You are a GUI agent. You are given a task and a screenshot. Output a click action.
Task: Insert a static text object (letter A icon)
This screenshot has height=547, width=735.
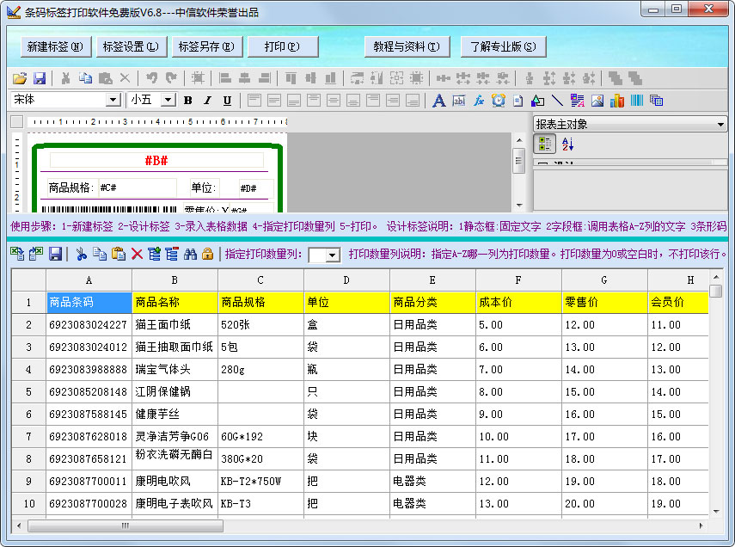tap(438, 101)
